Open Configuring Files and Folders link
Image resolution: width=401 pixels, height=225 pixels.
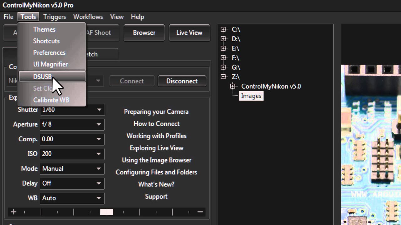point(156,172)
